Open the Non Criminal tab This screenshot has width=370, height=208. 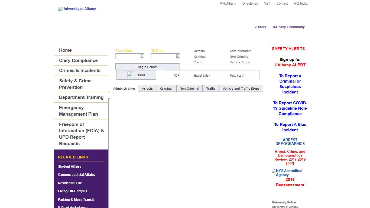pyautogui.click(x=189, y=88)
